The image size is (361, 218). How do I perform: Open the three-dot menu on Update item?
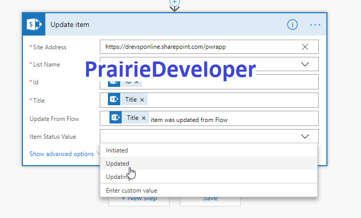click(x=315, y=24)
